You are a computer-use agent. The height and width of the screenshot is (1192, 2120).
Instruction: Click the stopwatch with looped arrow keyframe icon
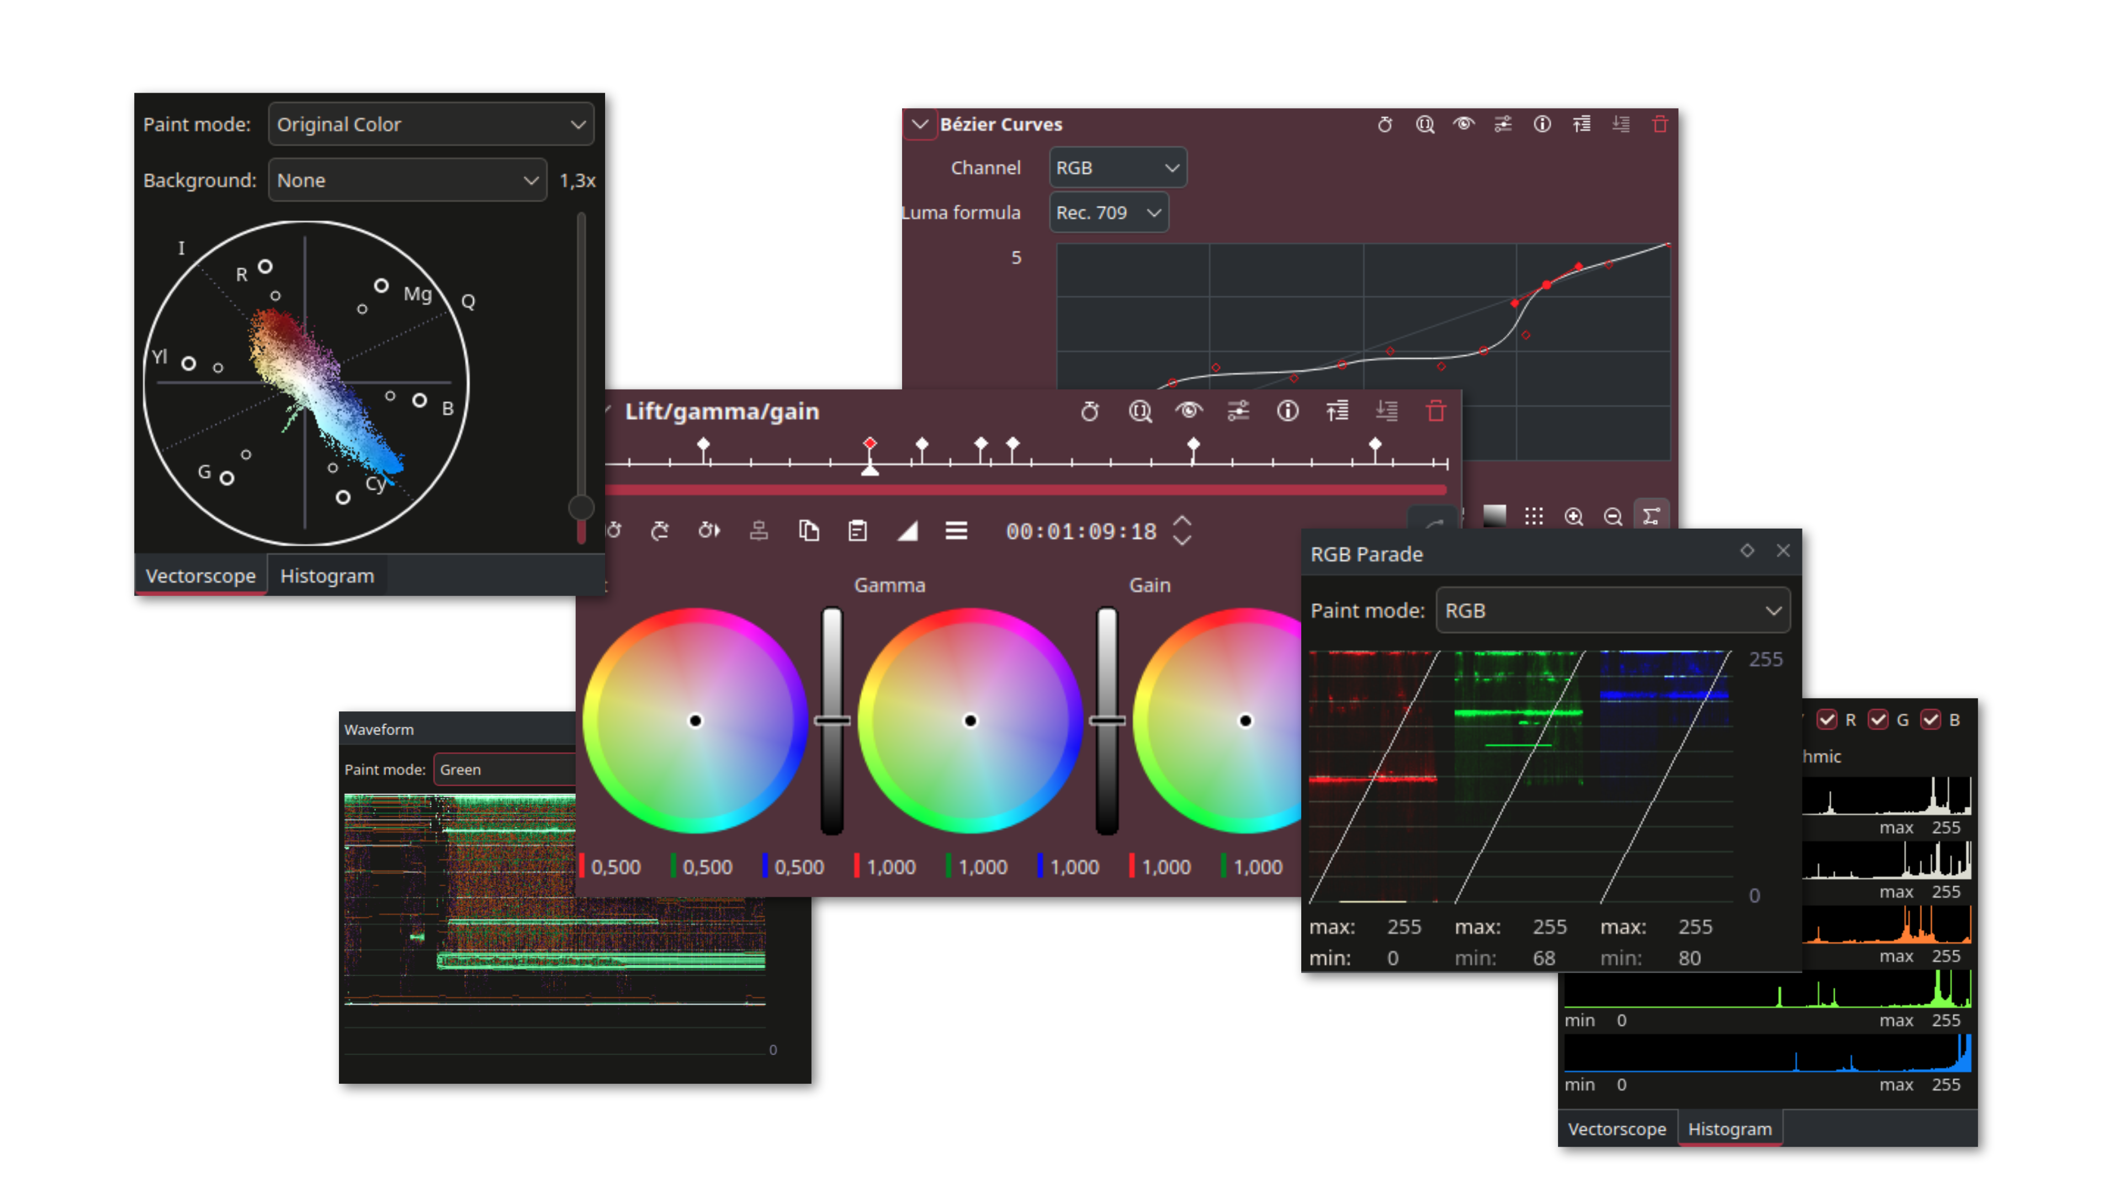660,531
